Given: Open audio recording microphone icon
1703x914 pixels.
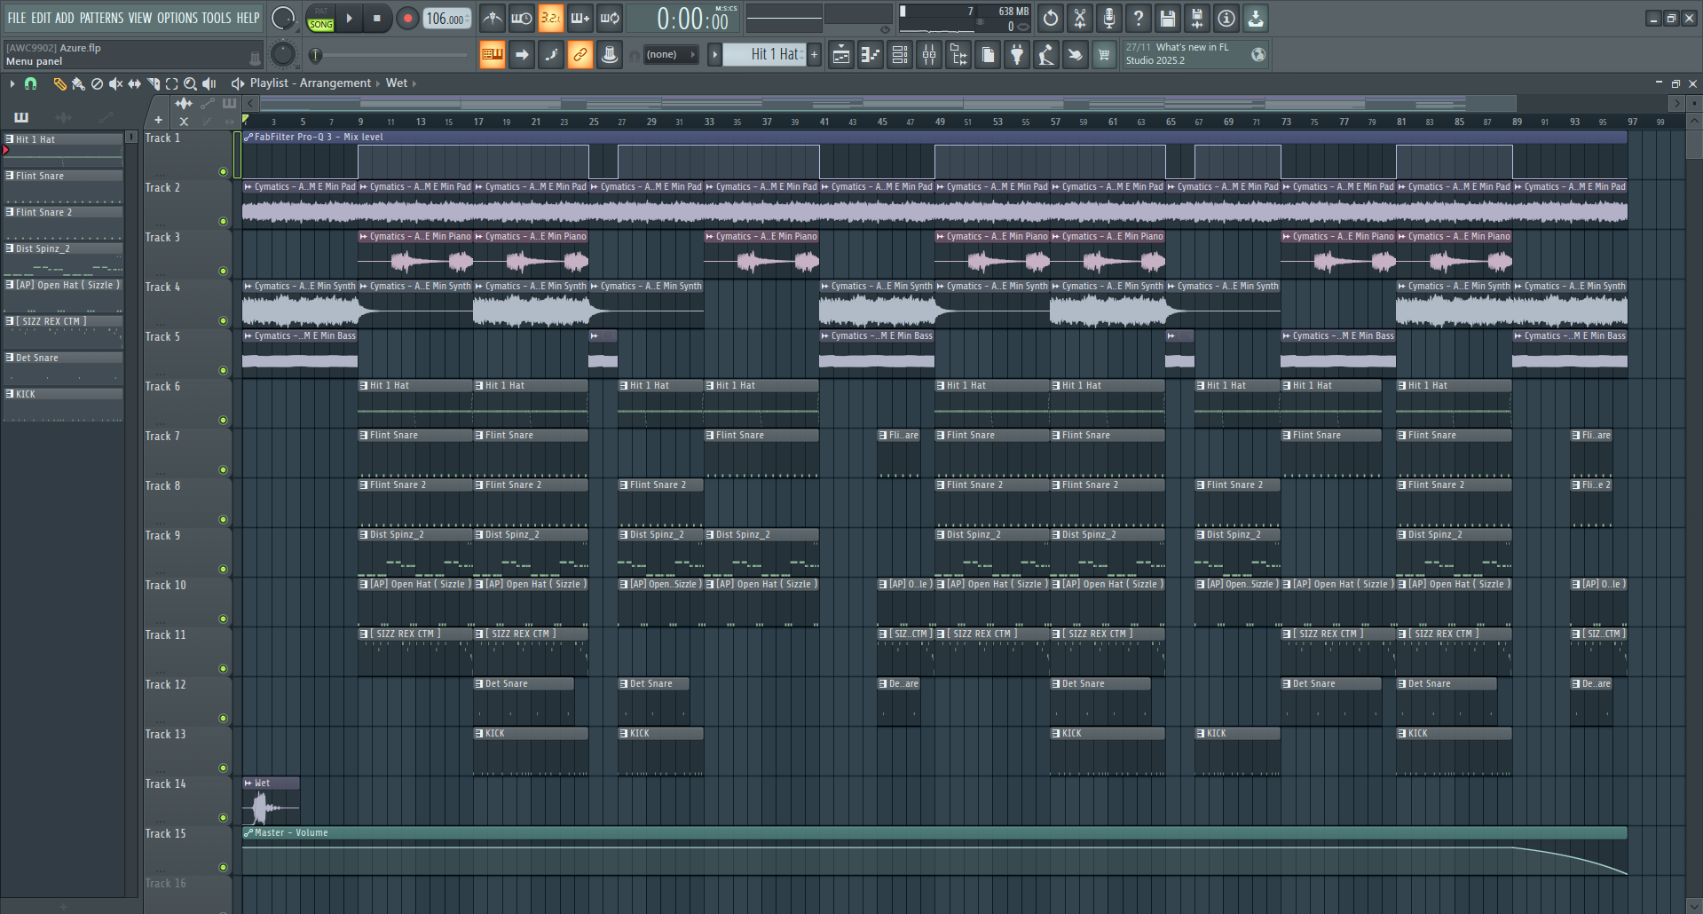Looking at the screenshot, I should click(x=1109, y=18).
